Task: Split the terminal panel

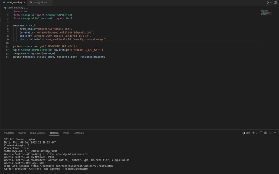Action: 261,133
